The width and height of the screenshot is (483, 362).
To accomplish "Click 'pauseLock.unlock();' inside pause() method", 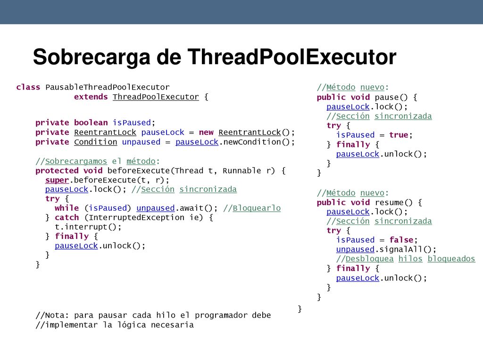I will 382,154.
